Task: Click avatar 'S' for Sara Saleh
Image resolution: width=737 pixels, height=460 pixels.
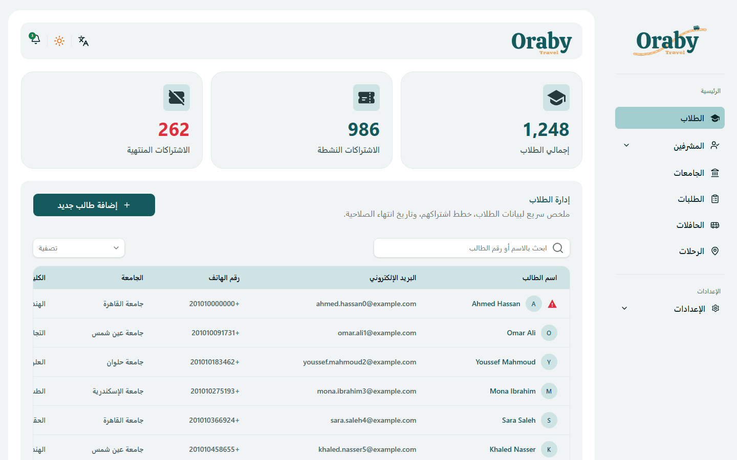Action: point(549,420)
